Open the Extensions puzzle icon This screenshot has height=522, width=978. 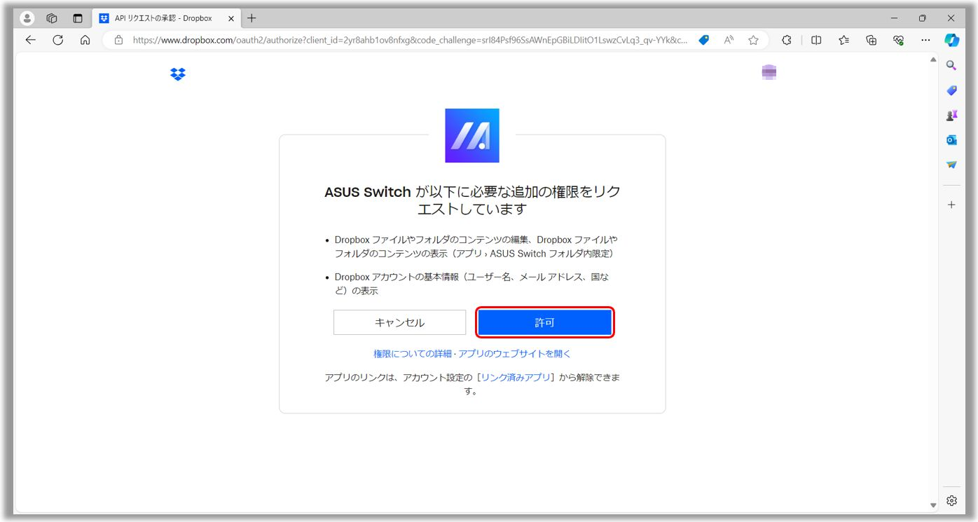[x=787, y=40]
